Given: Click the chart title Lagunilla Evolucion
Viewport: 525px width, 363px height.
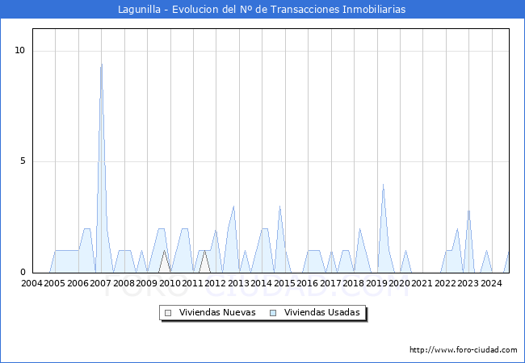Looking at the screenshot, I should [262, 10].
